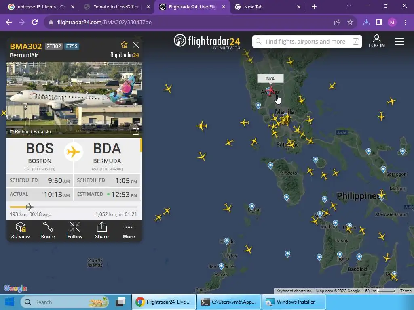The image size is (414, 310).
Task: Open Chrome downloads icon
Action: (366, 23)
